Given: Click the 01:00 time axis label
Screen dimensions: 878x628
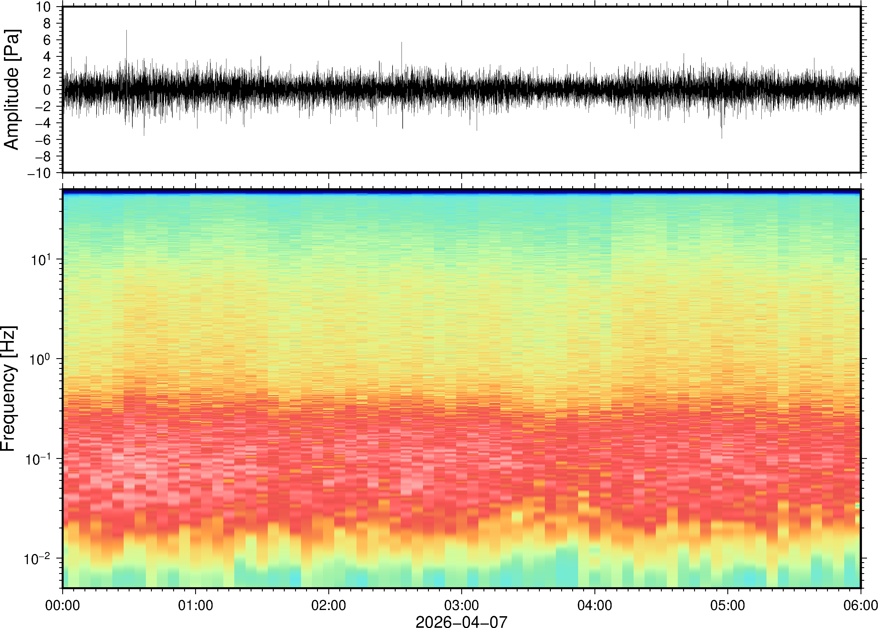Looking at the screenshot, I should (195, 605).
